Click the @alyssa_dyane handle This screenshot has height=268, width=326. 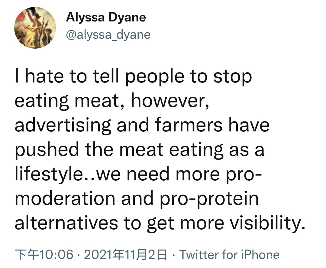[x=108, y=35]
